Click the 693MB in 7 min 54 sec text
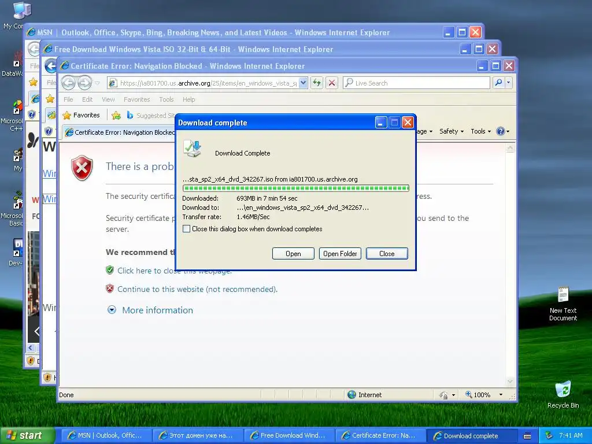This screenshot has width=592, height=444. [x=267, y=198]
